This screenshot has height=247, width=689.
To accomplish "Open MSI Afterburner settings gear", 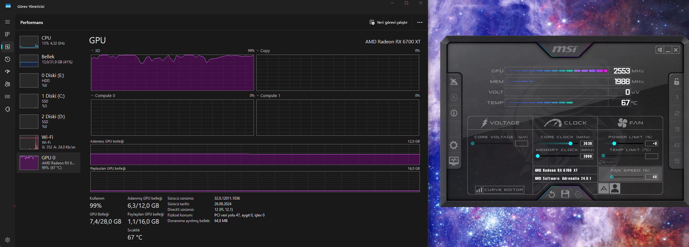I will pyautogui.click(x=454, y=145).
